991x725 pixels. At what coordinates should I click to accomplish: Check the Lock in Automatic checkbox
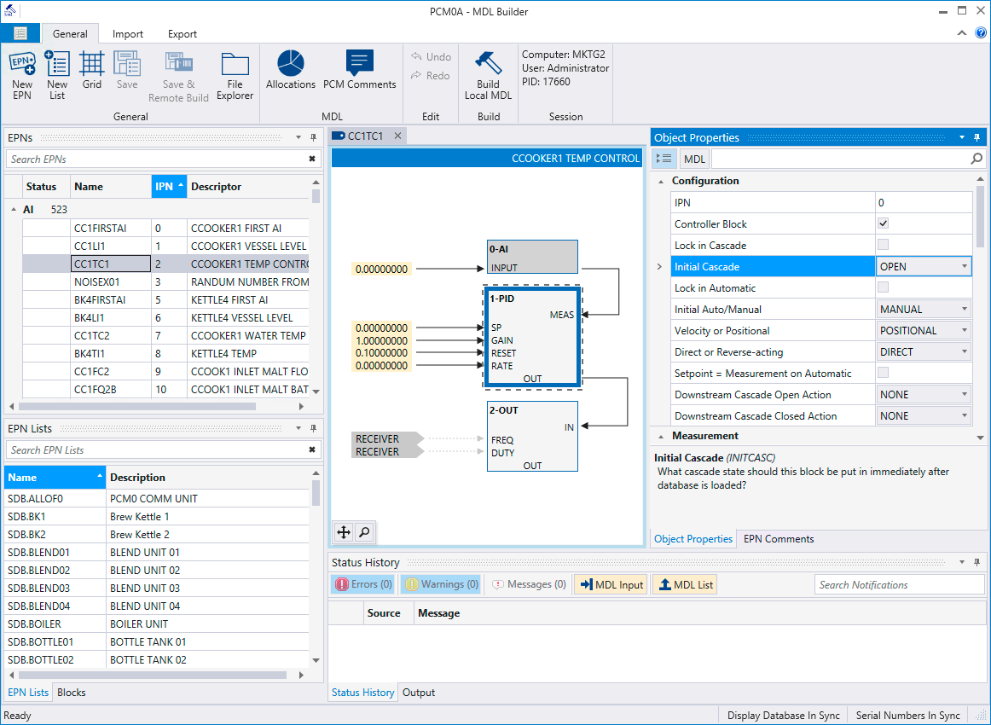883,287
